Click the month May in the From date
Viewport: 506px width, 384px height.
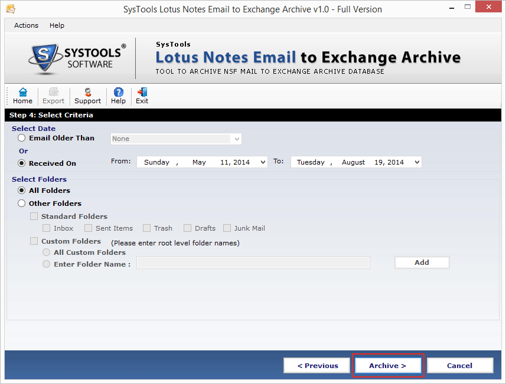199,162
